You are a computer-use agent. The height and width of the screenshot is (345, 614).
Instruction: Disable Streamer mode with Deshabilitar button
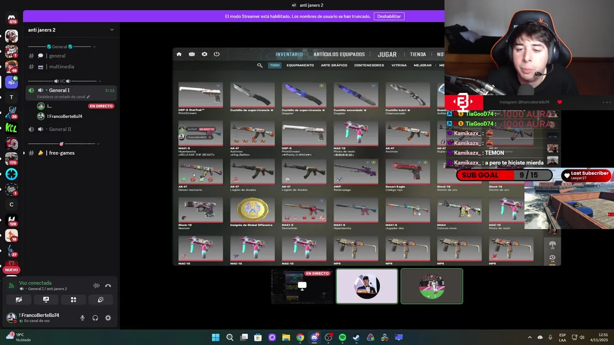389,16
